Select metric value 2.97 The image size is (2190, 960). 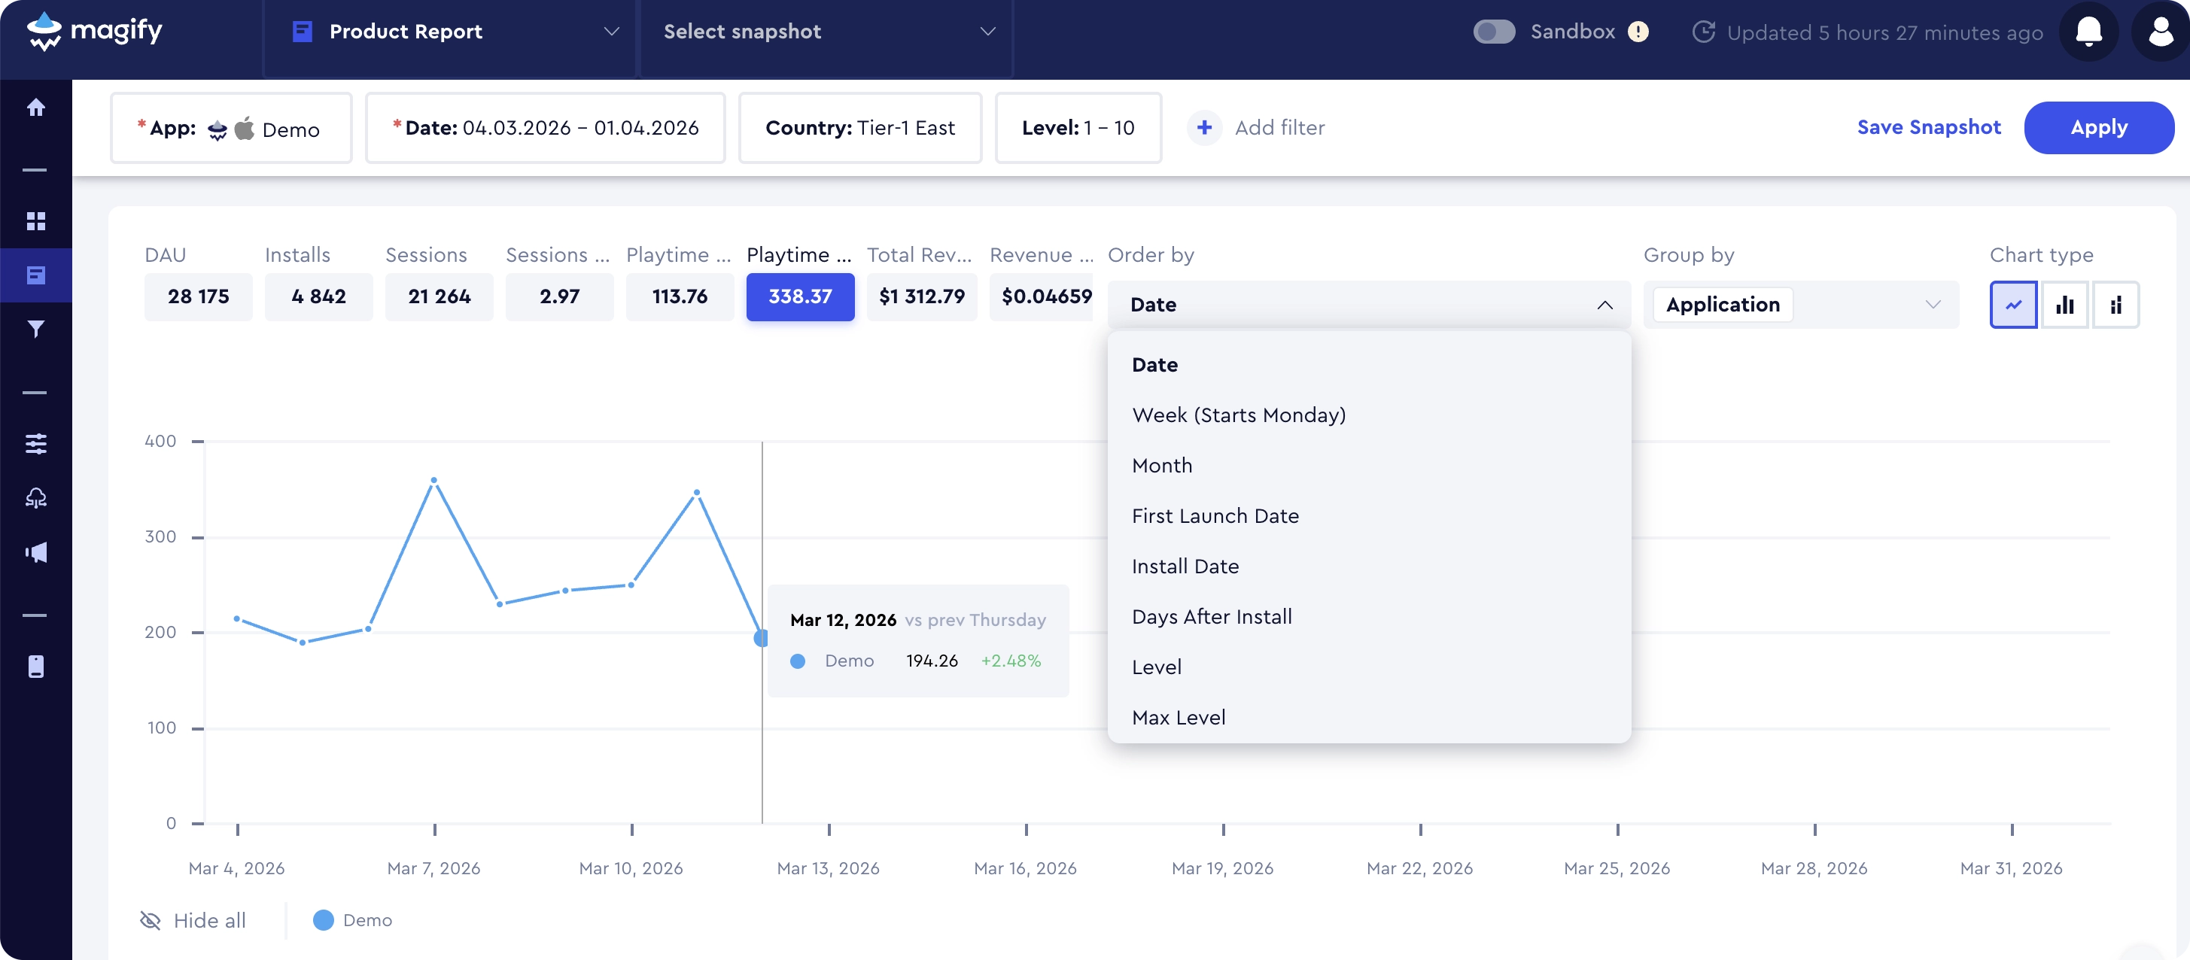click(x=558, y=296)
